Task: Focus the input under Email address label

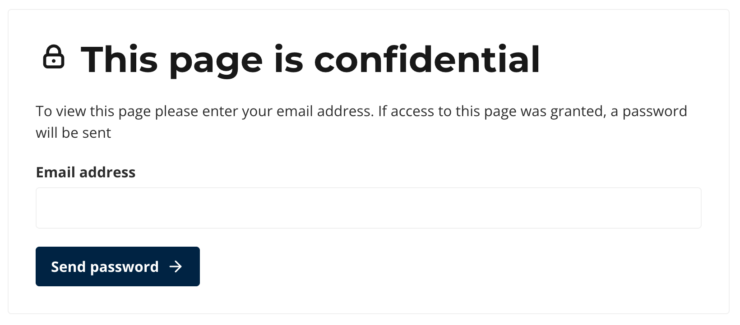Action: pos(368,208)
